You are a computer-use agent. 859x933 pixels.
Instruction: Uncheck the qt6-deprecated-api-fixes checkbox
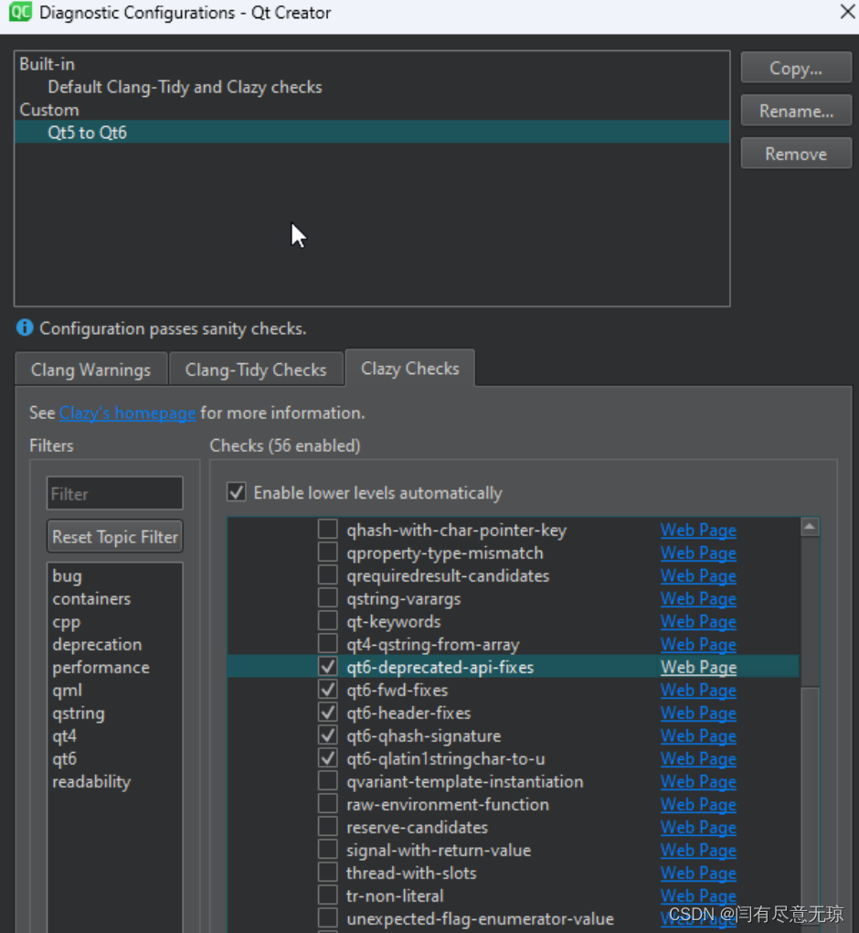point(327,667)
